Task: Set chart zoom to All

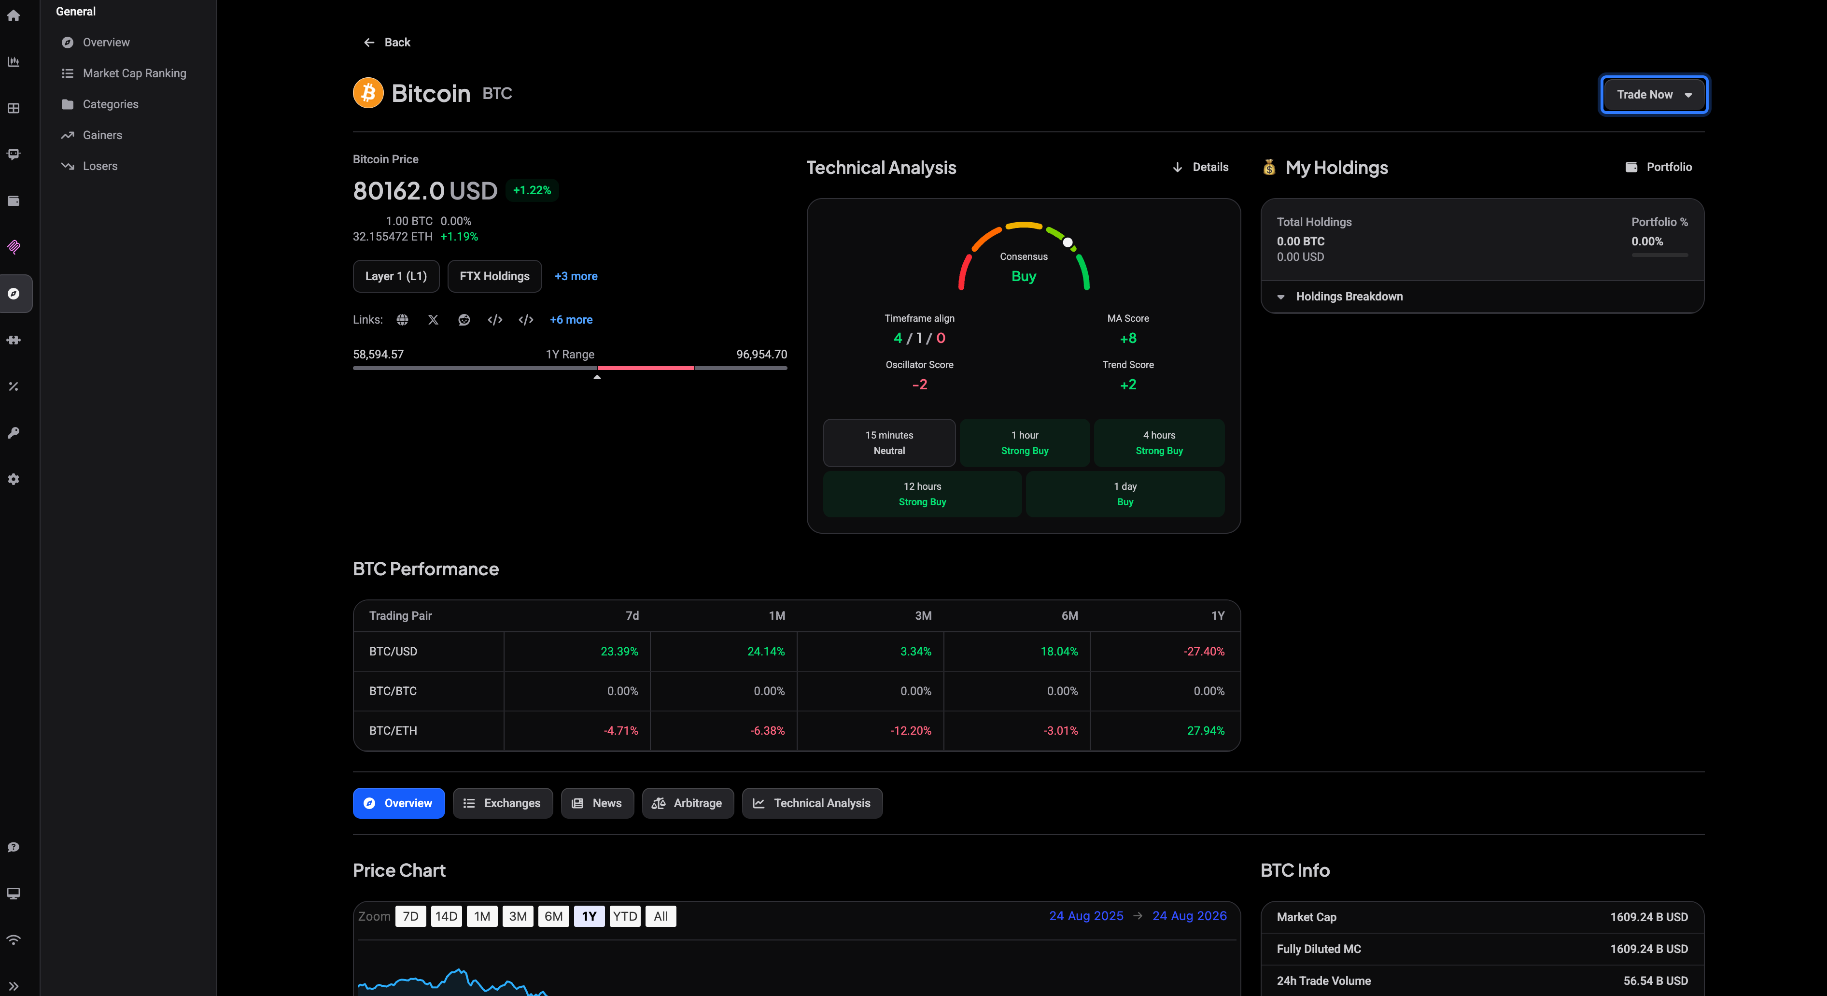Action: (661, 917)
